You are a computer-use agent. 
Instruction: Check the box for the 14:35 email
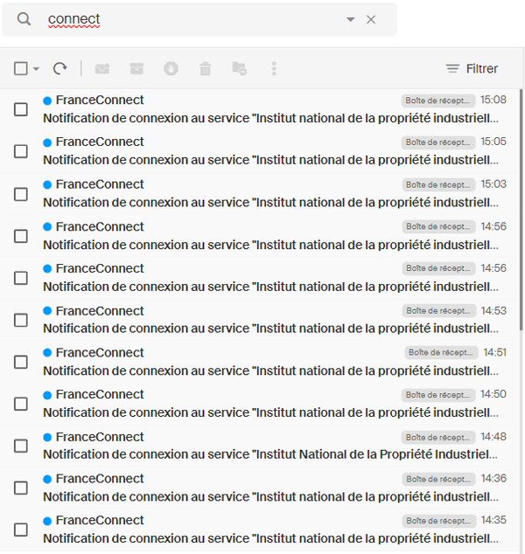coord(20,530)
